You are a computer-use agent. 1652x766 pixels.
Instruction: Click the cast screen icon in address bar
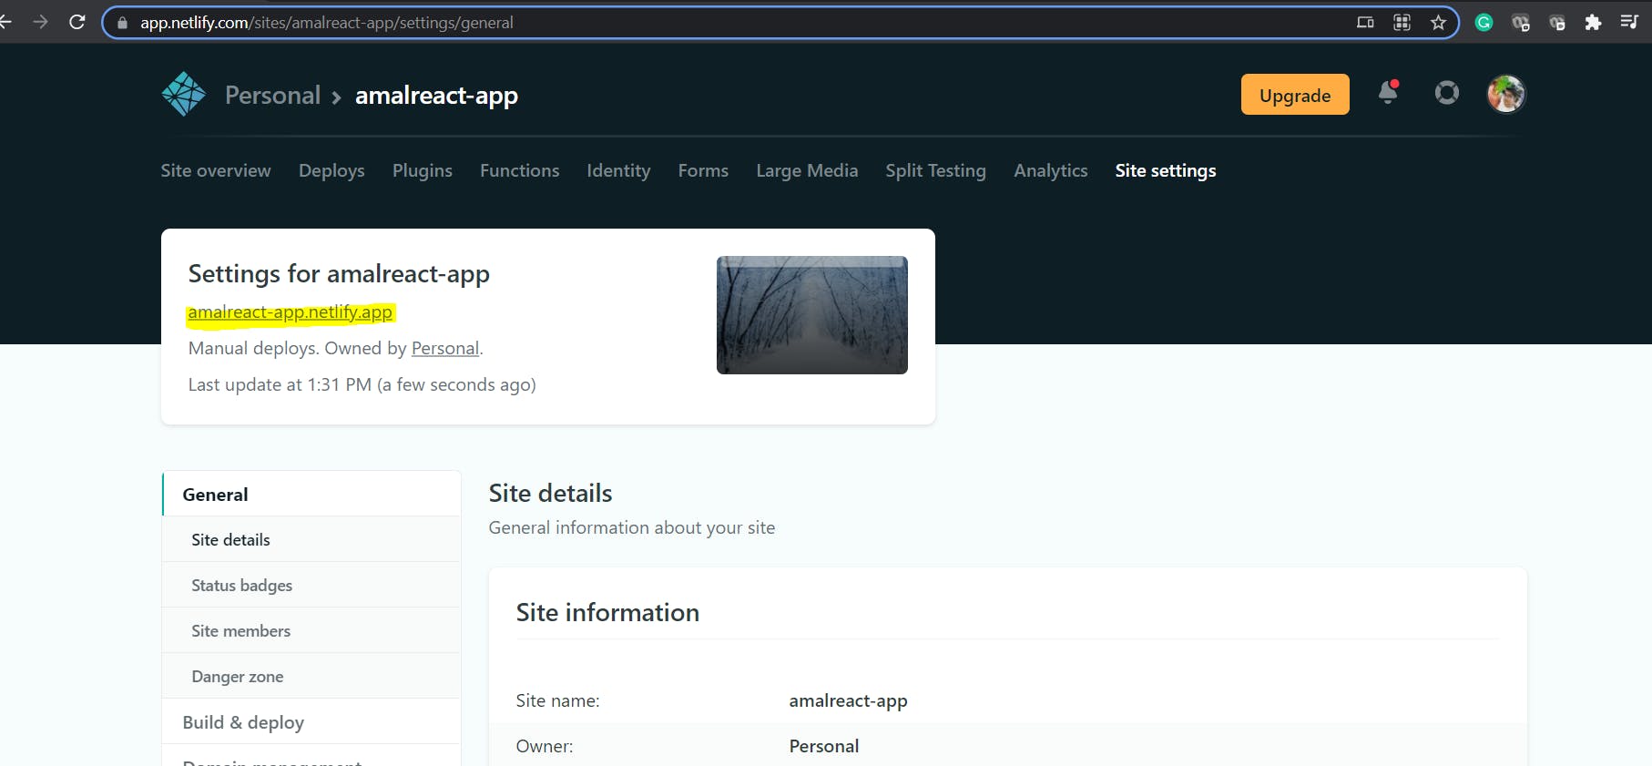(x=1365, y=23)
